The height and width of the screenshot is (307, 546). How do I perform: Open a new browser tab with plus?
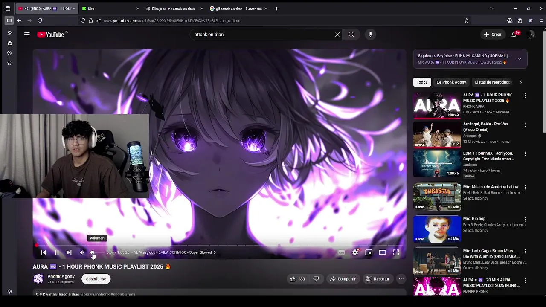[276, 9]
